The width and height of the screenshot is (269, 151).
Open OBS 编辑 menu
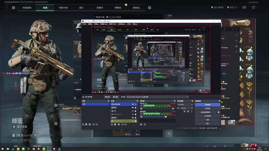pyautogui.click(x=90, y=24)
